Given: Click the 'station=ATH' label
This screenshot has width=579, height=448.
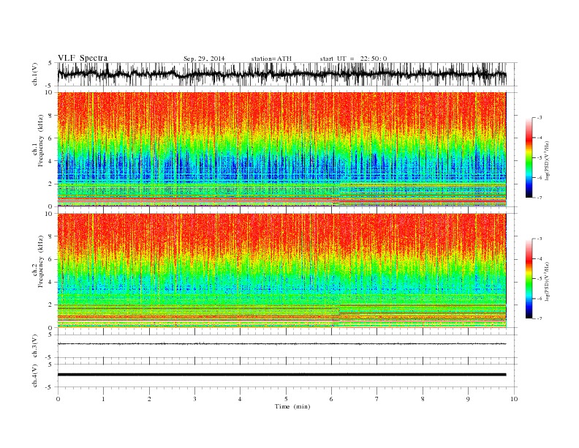Looking at the screenshot, I should (271, 59).
